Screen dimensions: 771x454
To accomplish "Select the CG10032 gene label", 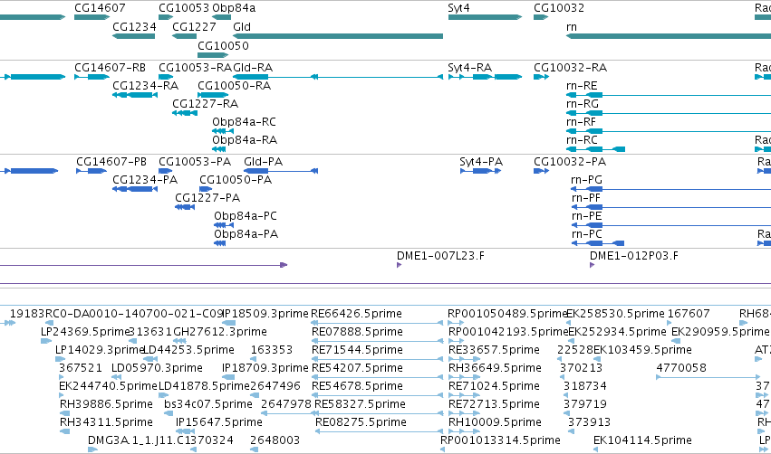I will pos(559,8).
